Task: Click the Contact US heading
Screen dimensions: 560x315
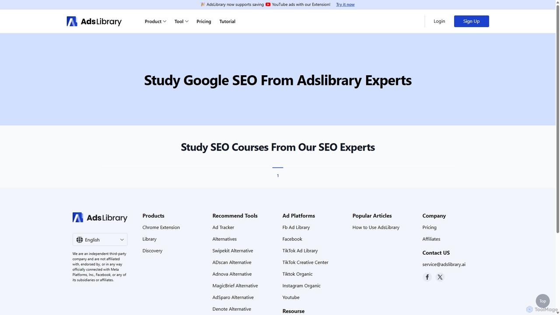Action: [x=436, y=253]
